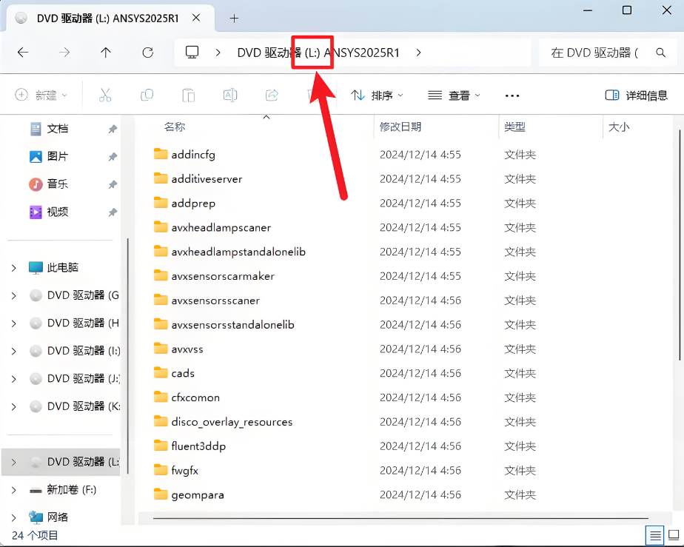This screenshot has height=547, width=684.
Task: Sort by 类型 column header
Action: pyautogui.click(x=514, y=127)
